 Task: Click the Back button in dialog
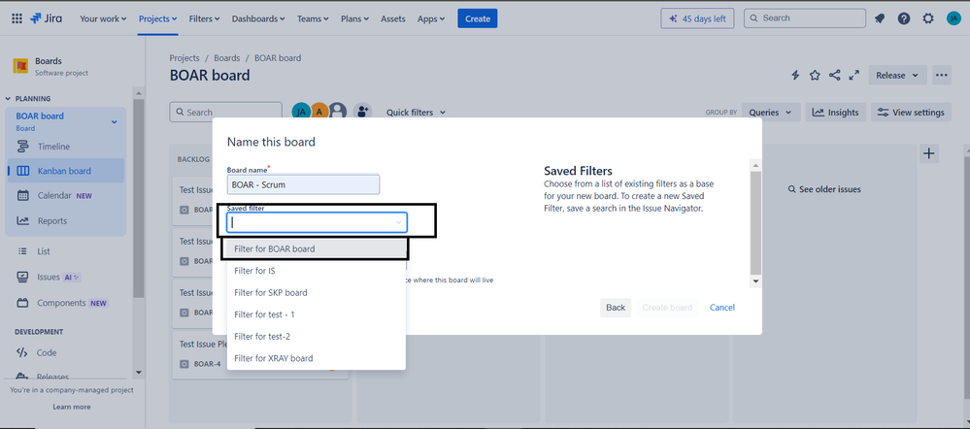[616, 308]
